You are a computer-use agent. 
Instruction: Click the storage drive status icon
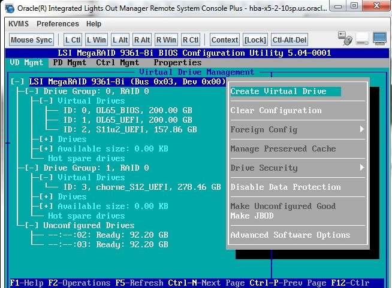[x=362, y=39]
